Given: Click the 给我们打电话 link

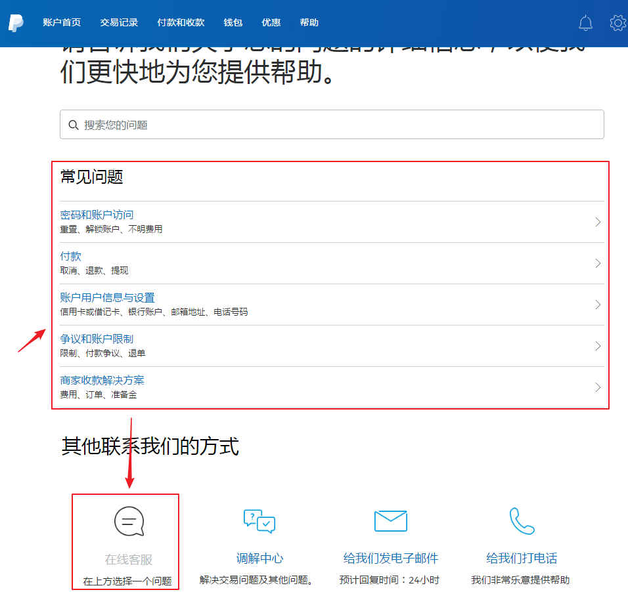Looking at the screenshot, I should 522,559.
